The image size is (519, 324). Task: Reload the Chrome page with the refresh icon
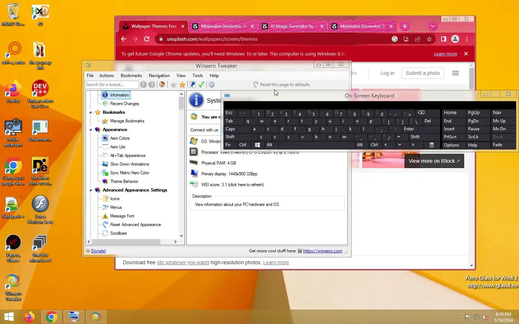(147, 39)
